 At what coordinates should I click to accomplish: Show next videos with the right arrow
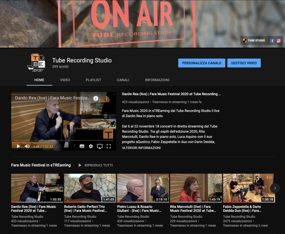tap(275, 188)
